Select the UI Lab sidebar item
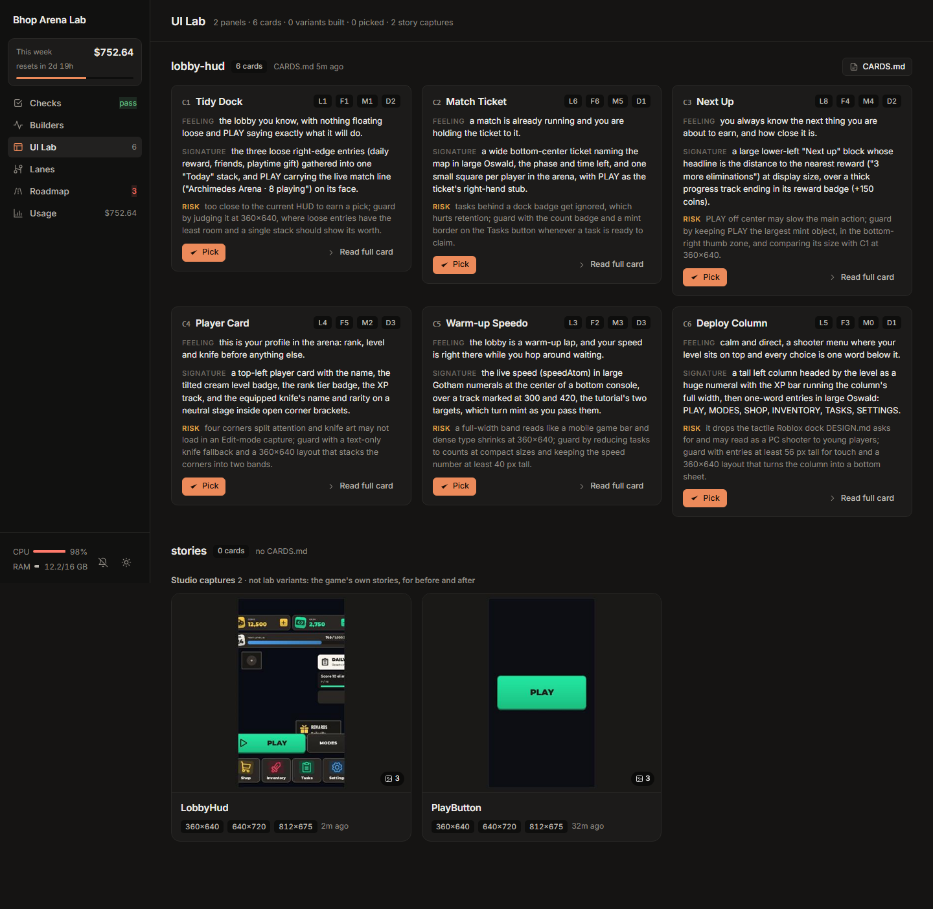The height and width of the screenshot is (909, 933). pyautogui.click(x=75, y=147)
